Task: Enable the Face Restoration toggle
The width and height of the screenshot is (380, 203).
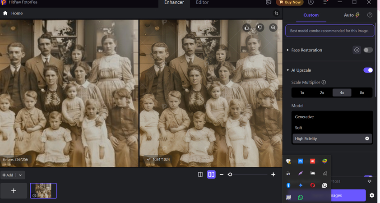Action: tap(368, 50)
